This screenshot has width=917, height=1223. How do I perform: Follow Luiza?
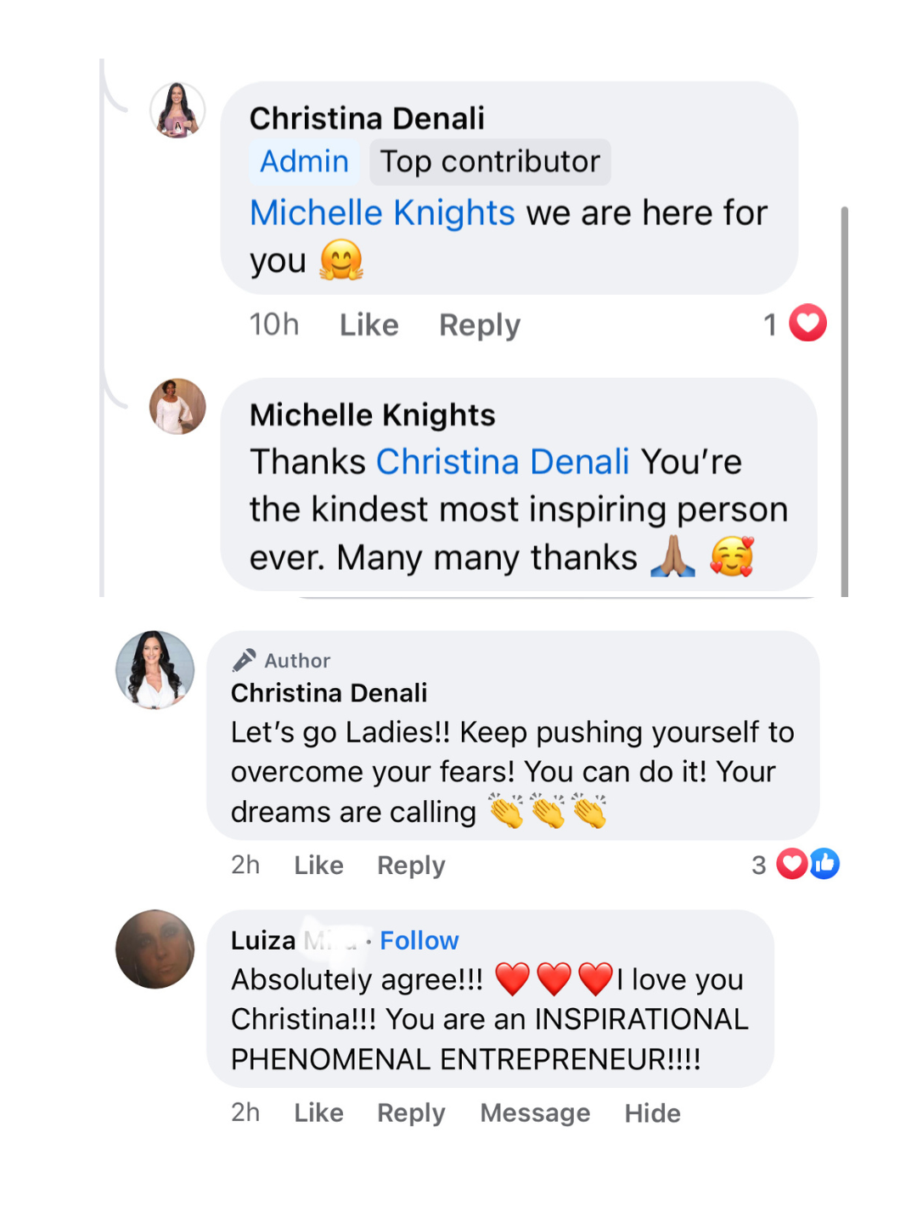[419, 940]
